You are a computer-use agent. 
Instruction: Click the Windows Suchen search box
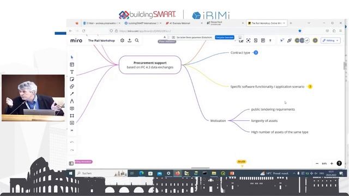click(101, 173)
